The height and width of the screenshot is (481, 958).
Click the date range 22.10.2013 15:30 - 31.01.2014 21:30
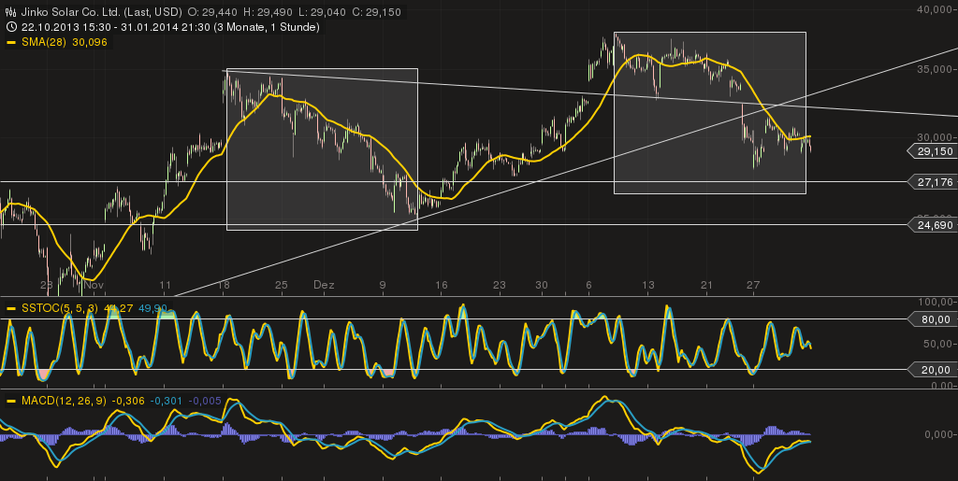(x=117, y=27)
